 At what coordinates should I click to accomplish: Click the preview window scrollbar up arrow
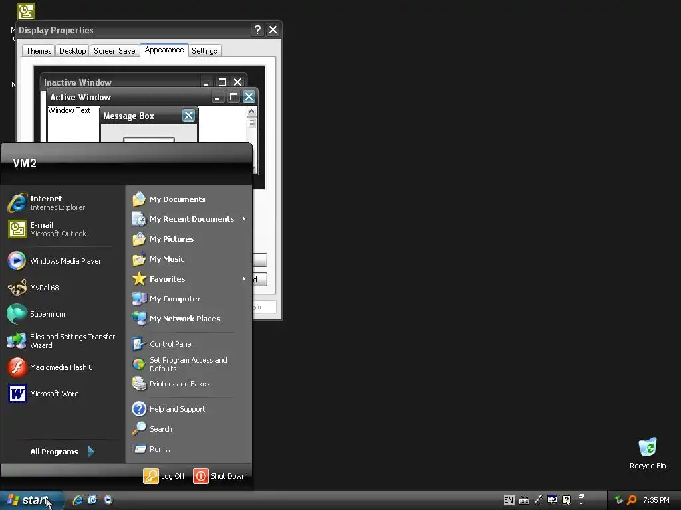251,112
